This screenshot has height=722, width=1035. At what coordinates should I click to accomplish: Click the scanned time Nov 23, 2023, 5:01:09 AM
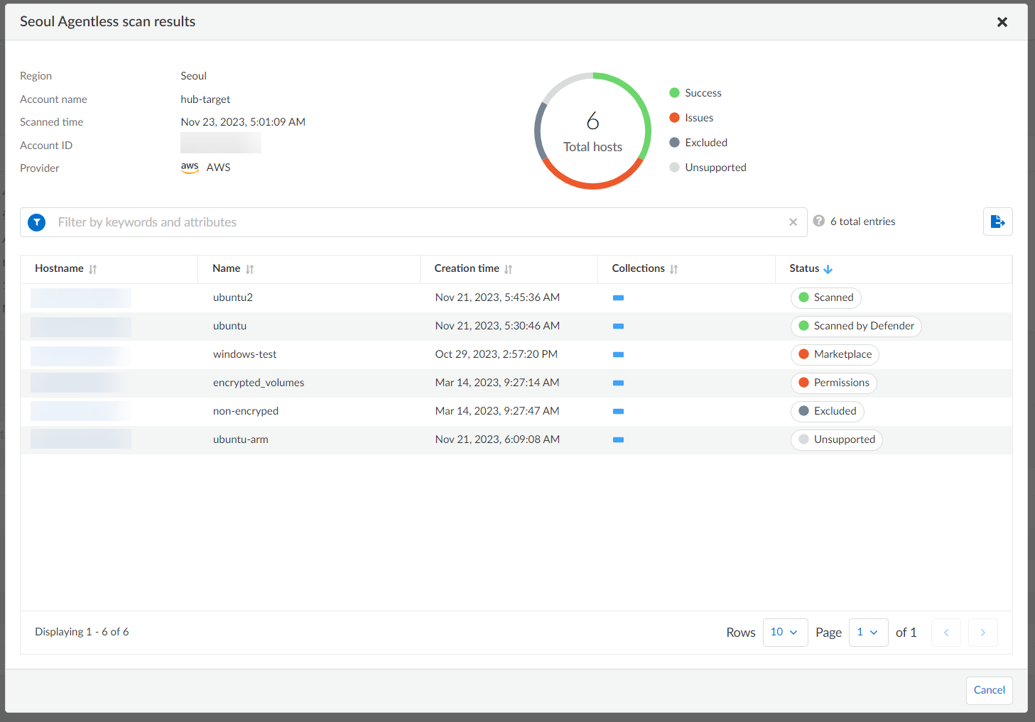point(243,122)
